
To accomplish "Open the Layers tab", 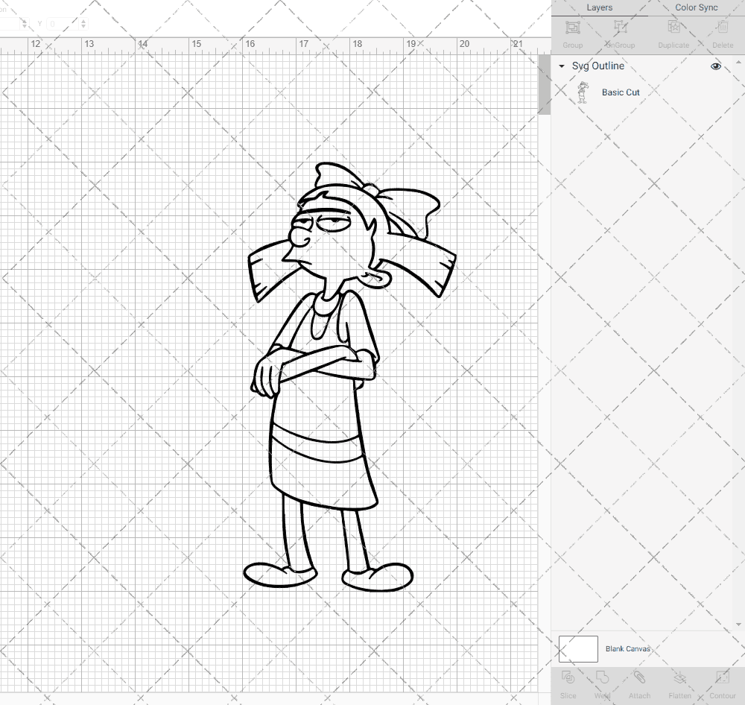I will tap(599, 7).
